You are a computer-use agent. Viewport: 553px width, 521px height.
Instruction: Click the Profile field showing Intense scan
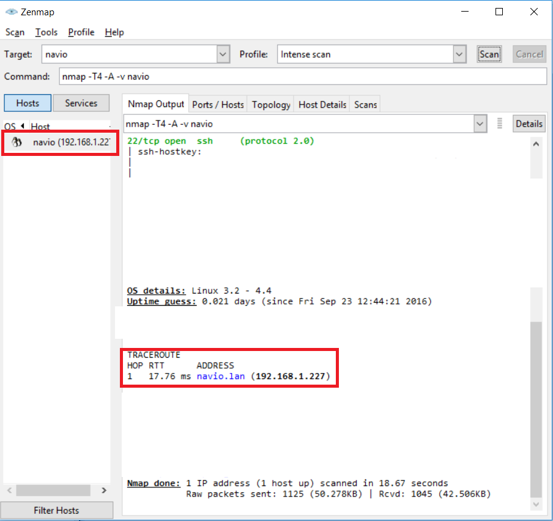[365, 54]
